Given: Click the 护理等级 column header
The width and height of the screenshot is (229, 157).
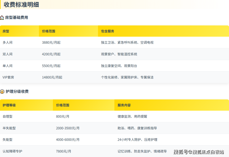Looking at the screenshot, I should pos(9,105).
